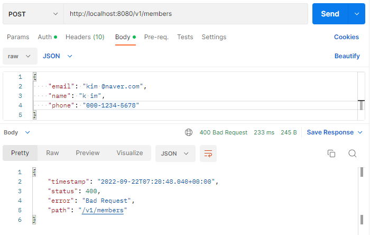Click the Save Response button
370x235 pixels.
point(330,132)
